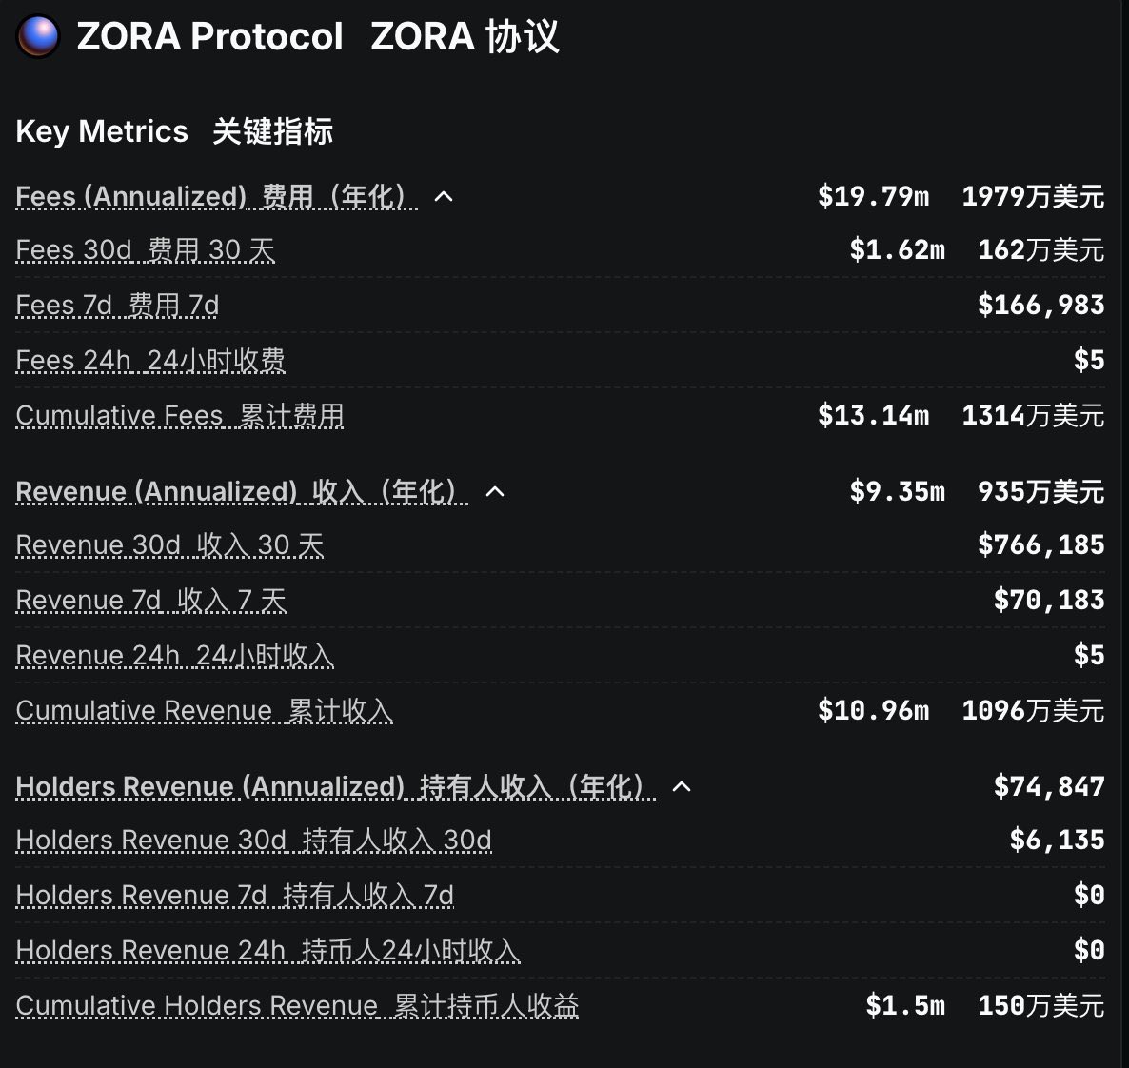This screenshot has width=1129, height=1068.
Task: Click the Fees 7d metric label
Action: pyautogui.click(x=117, y=306)
